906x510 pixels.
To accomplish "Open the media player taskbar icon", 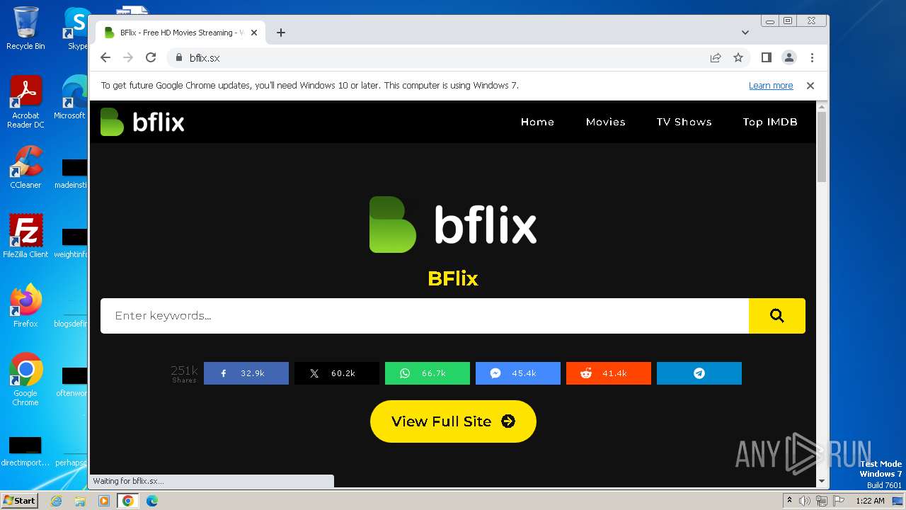I will (x=104, y=501).
